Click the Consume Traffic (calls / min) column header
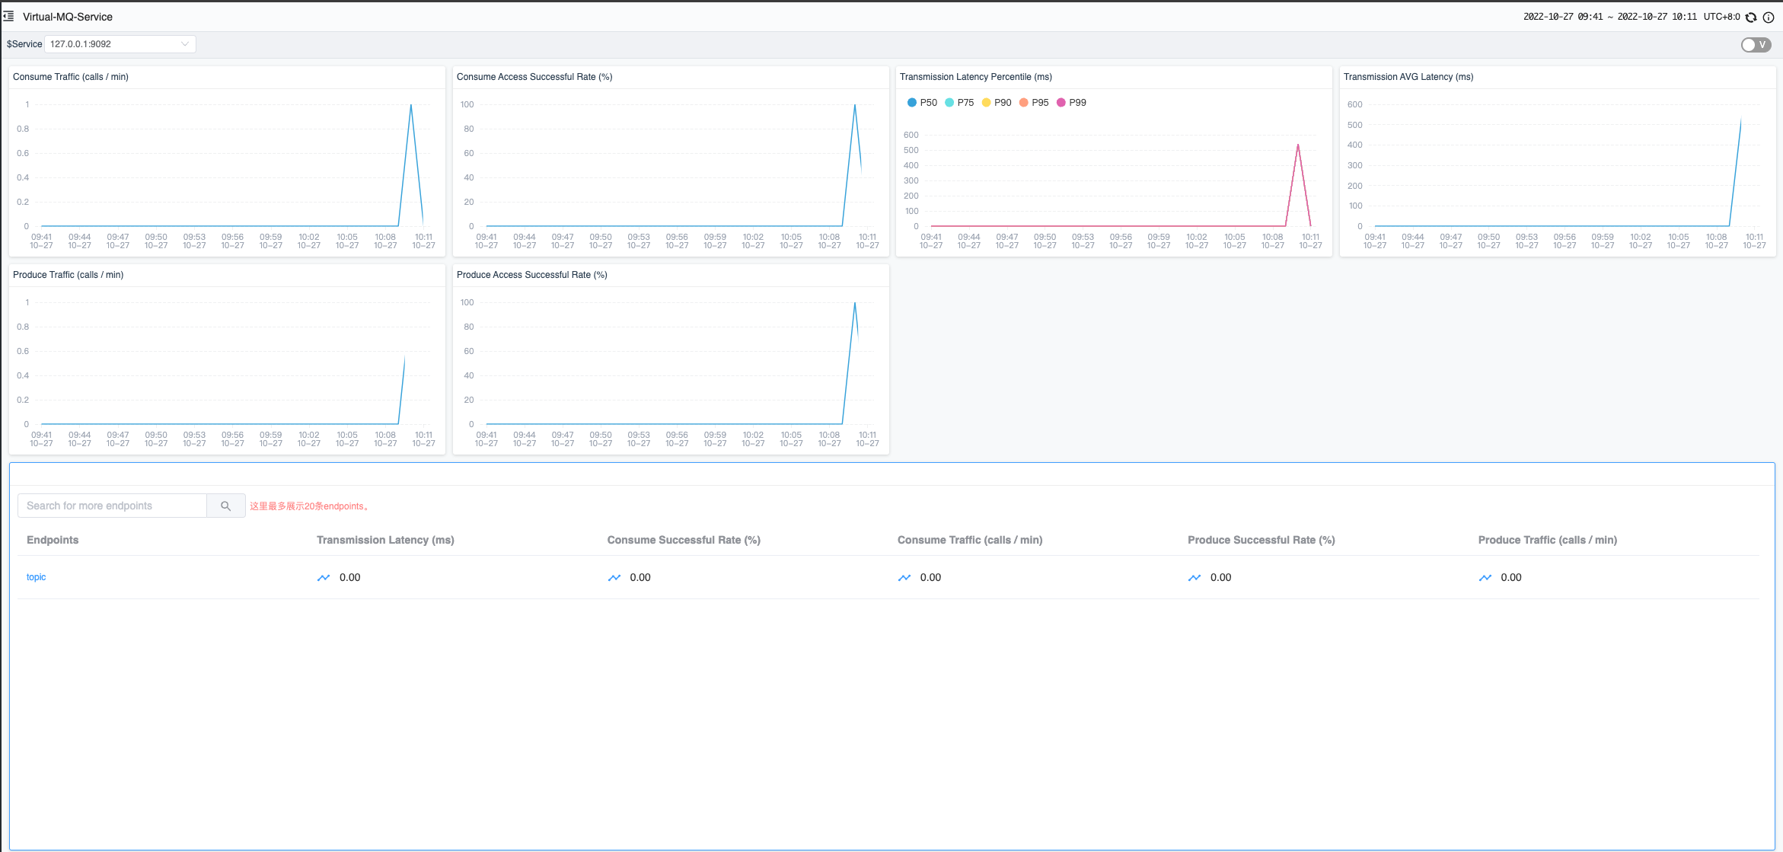The width and height of the screenshot is (1783, 852). point(970,540)
